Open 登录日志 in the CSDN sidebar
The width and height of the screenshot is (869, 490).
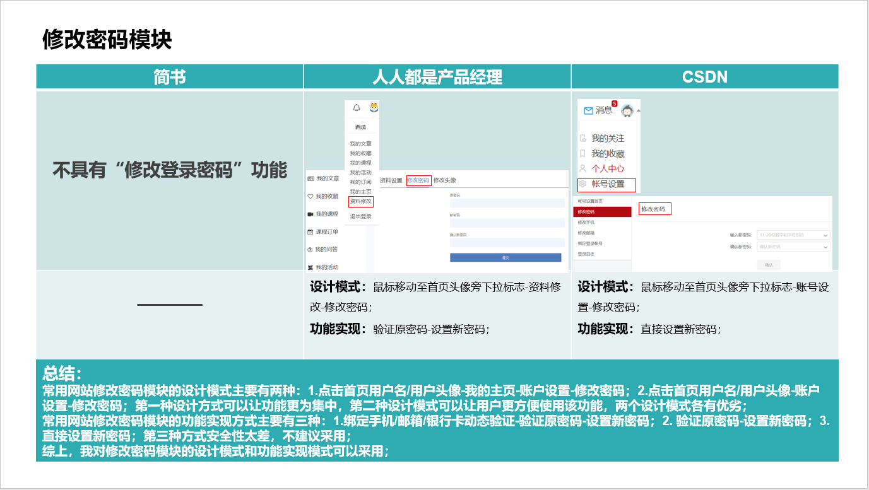tap(586, 254)
